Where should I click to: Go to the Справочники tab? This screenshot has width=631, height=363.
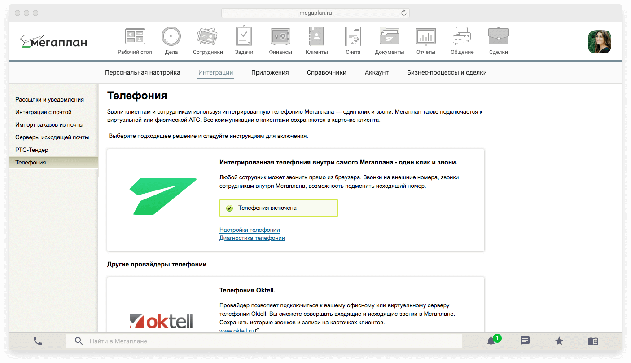pos(327,72)
